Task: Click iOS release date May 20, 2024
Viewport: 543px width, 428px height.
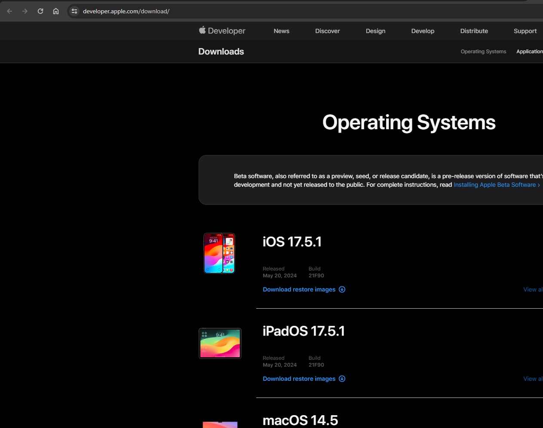Action: click(279, 276)
